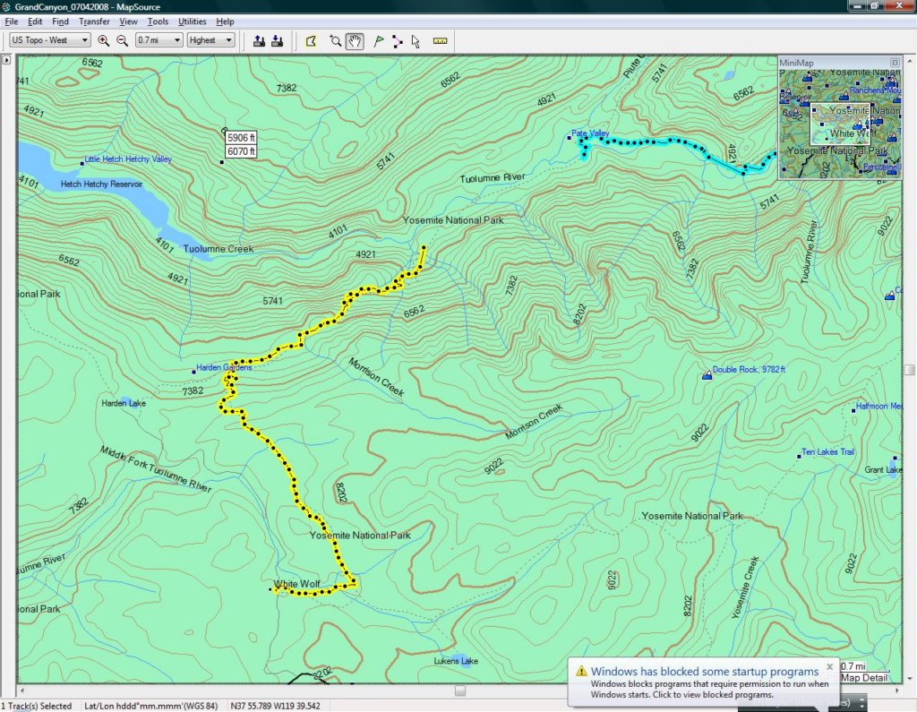Select the Zoom tool in the toolbar

(335, 40)
